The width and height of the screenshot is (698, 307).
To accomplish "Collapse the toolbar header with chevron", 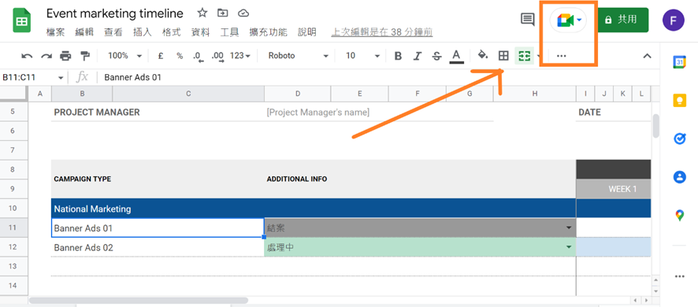I will pyautogui.click(x=647, y=56).
